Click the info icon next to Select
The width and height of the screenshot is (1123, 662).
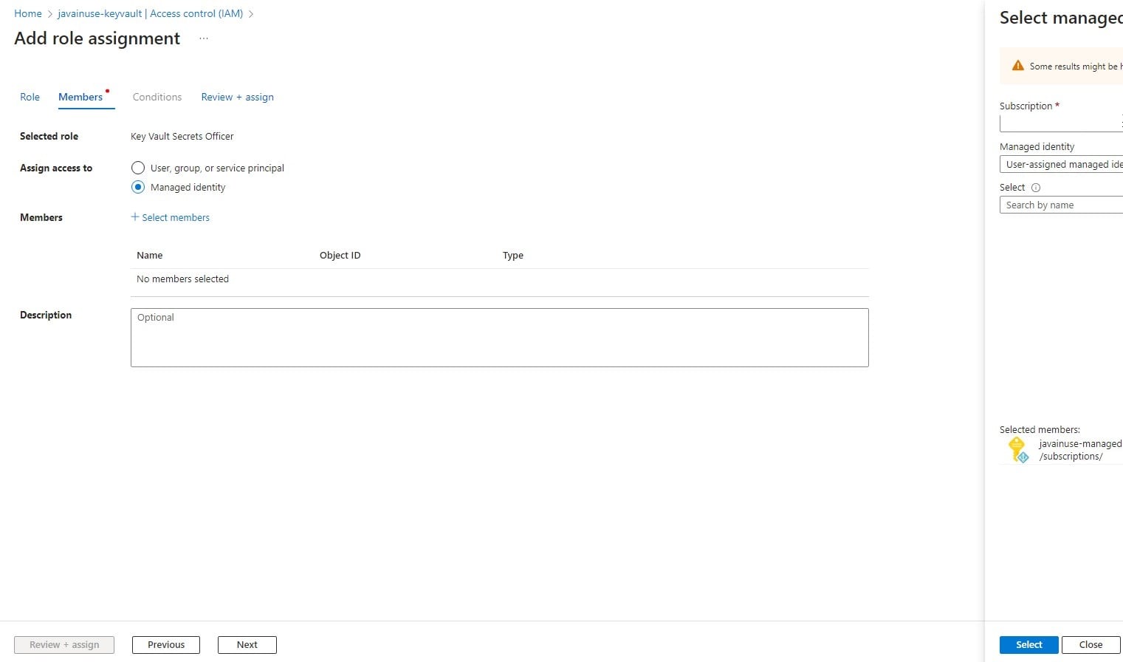[1036, 188]
